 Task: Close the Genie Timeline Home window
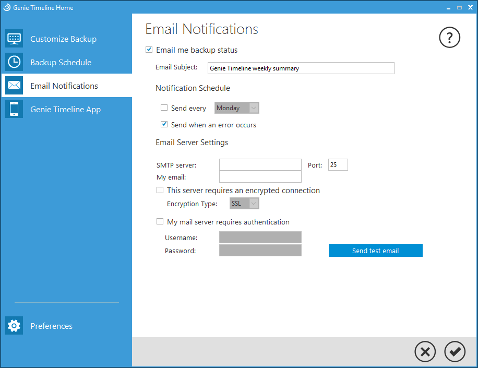coord(470,8)
